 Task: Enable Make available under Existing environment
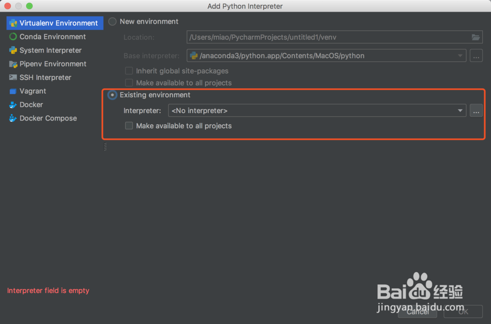(x=129, y=125)
